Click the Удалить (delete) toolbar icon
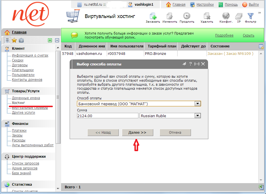This screenshot has height=194, width=266. [x=207, y=16]
